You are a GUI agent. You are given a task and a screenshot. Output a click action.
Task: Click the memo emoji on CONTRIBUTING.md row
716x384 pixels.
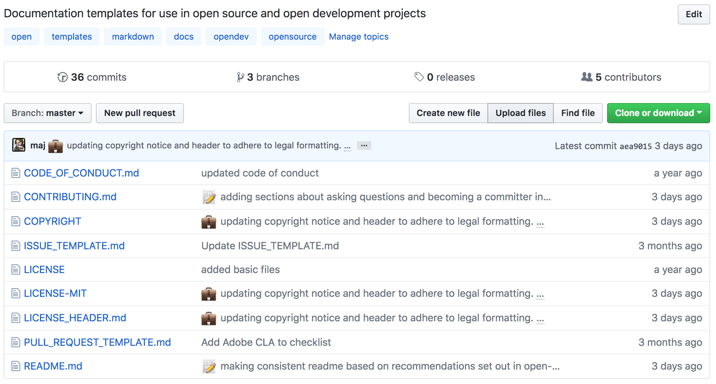[208, 197]
